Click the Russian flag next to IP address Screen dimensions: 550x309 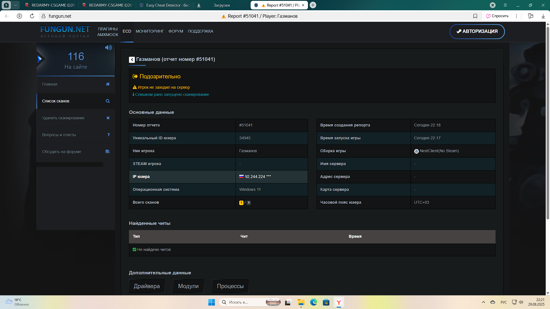click(241, 177)
